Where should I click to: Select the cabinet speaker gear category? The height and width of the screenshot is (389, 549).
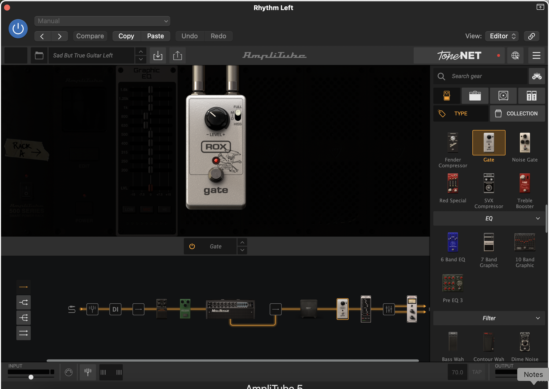[503, 96]
